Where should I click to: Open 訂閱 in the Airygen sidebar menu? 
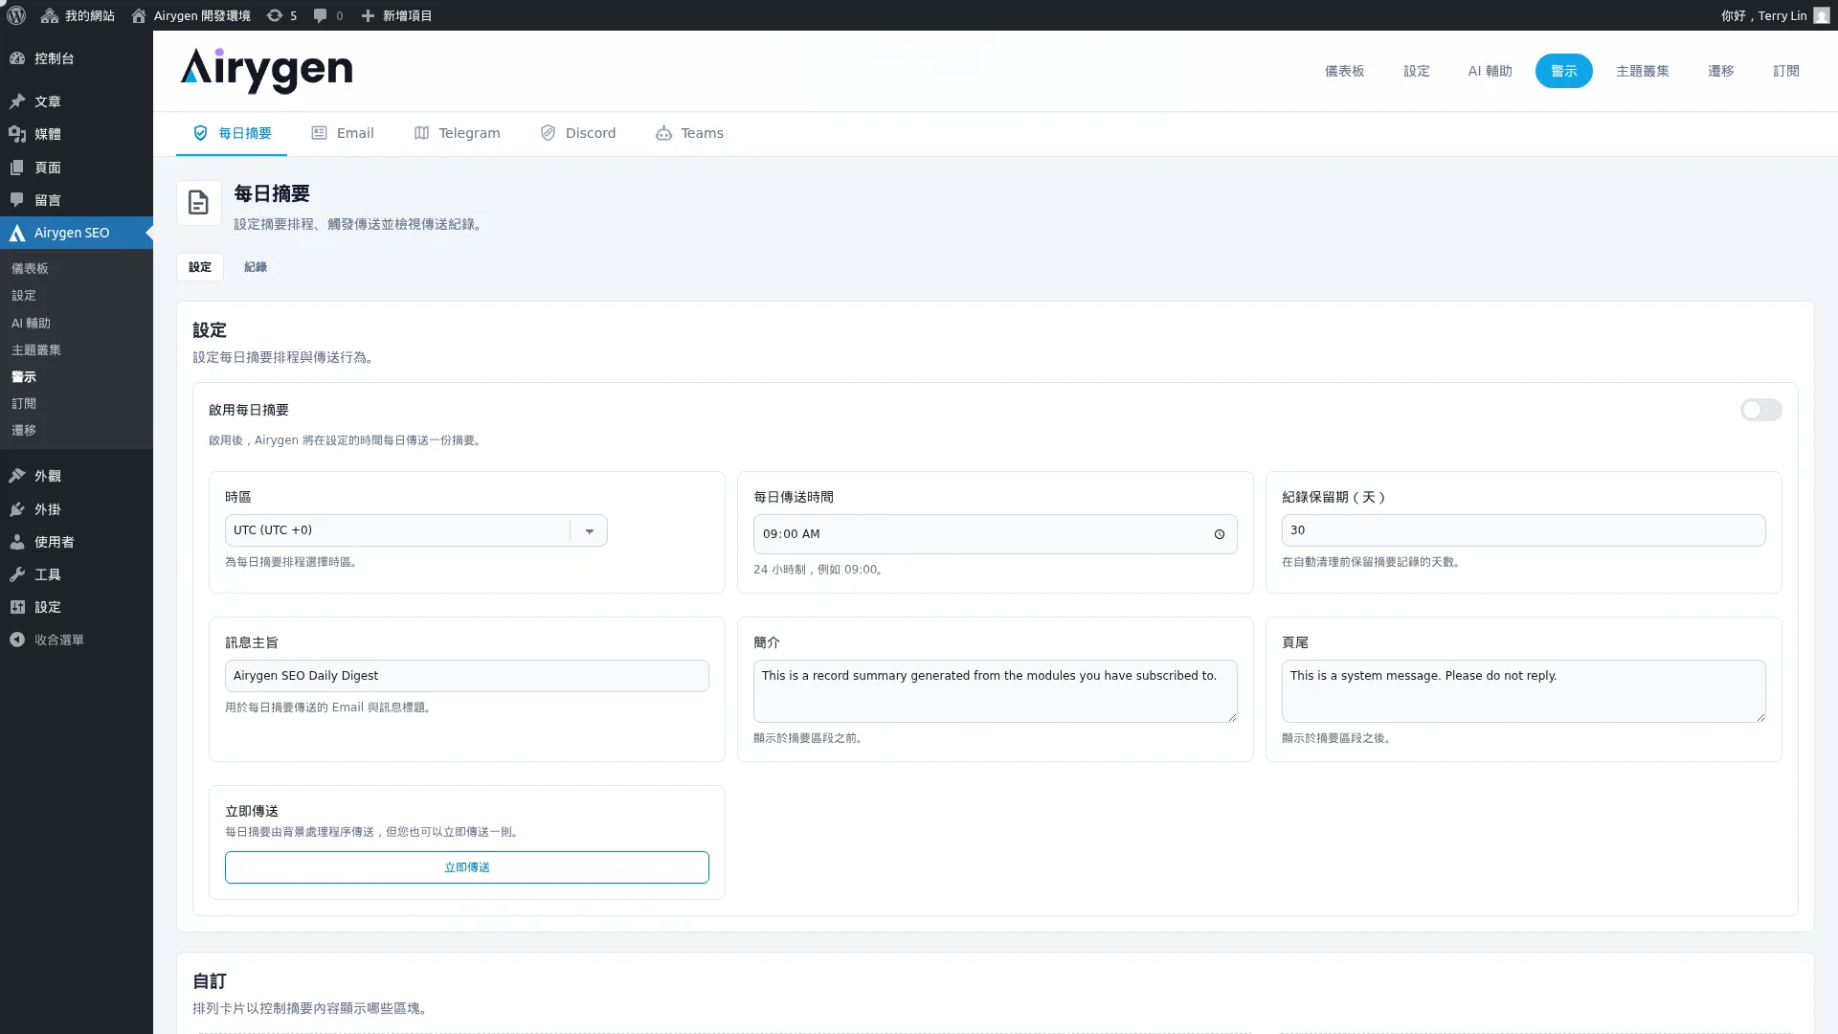pos(24,403)
